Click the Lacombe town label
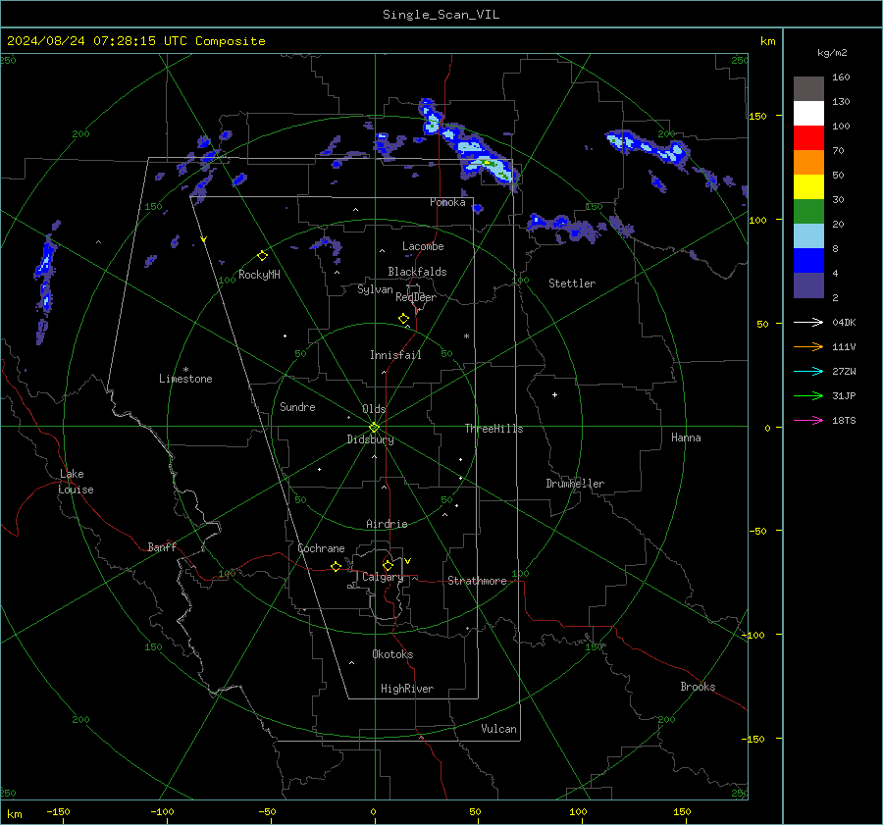This screenshot has width=883, height=825. [423, 246]
